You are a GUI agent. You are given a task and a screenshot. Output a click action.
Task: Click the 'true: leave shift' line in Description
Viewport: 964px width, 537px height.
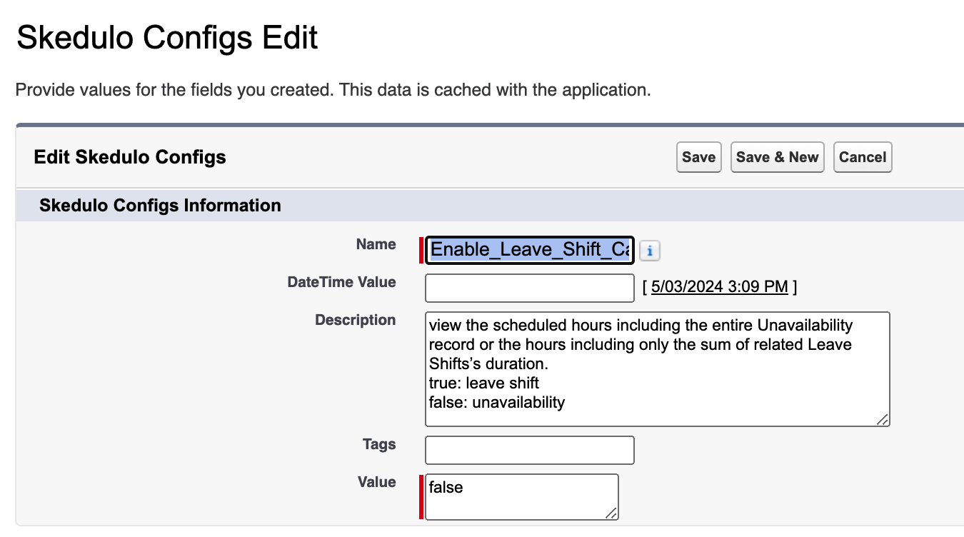[484, 383]
